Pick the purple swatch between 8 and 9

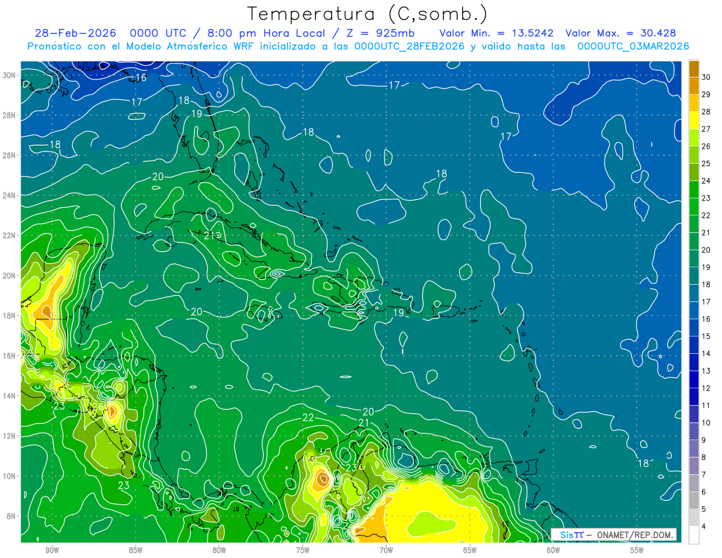[694, 448]
